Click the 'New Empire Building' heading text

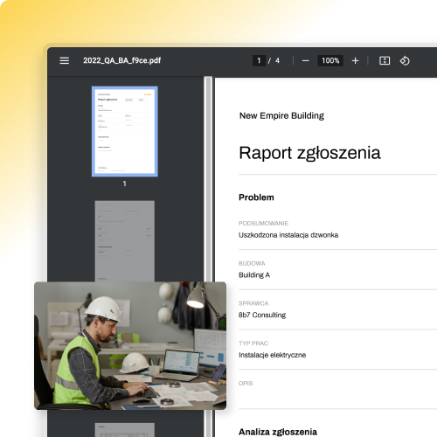pyautogui.click(x=281, y=115)
